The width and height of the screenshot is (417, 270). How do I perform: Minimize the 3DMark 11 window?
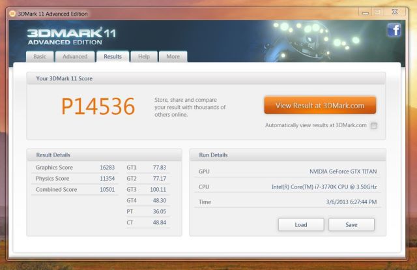366,12
